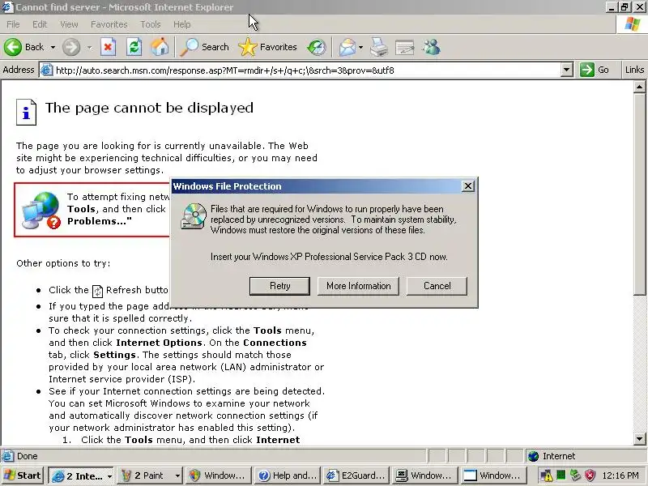Image resolution: width=648 pixels, height=486 pixels.
Task: Click the 12:16 PM system clock
Action: pos(620,475)
